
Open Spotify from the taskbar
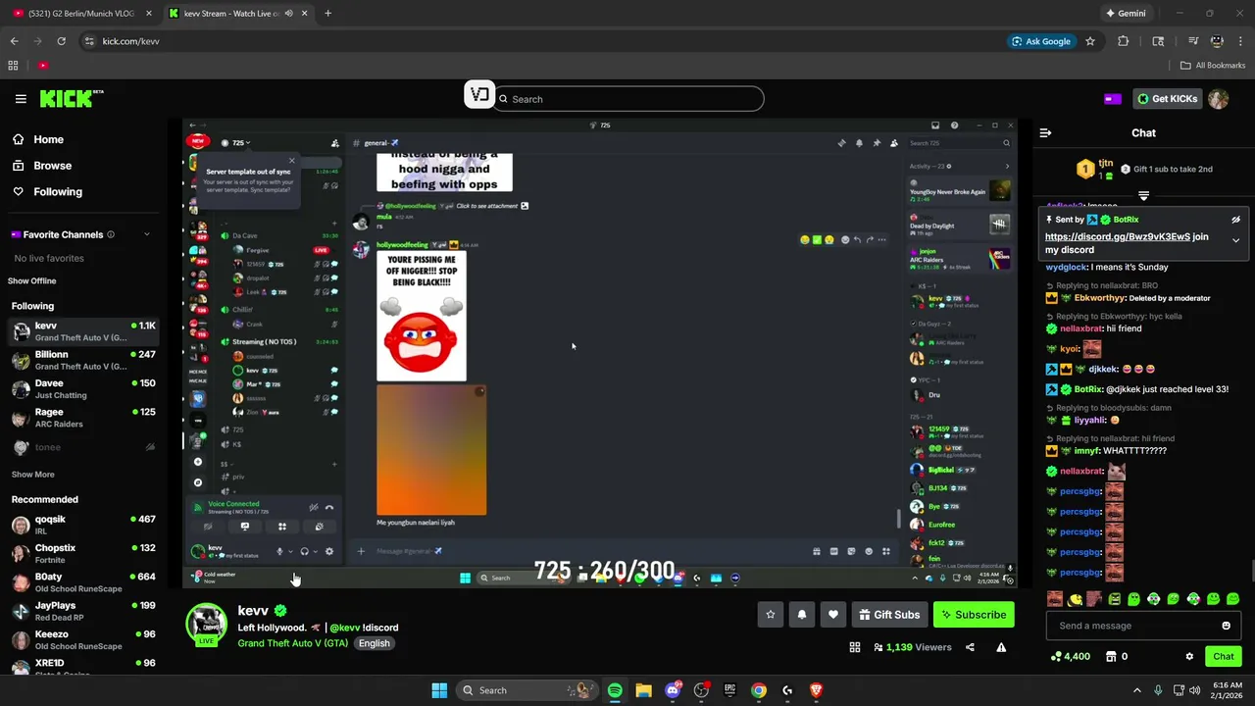[615, 690]
